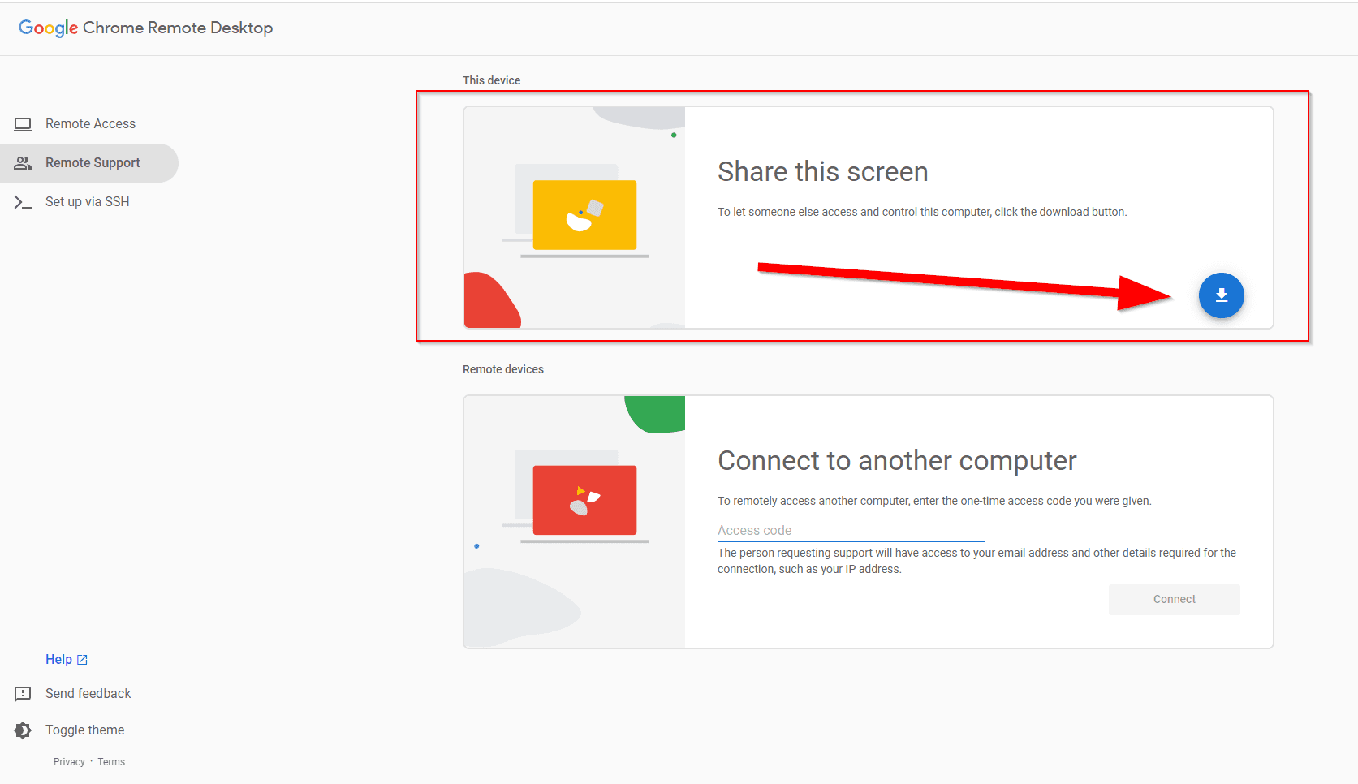Open the Set up via SSH section
The image size is (1358, 784).
point(87,201)
